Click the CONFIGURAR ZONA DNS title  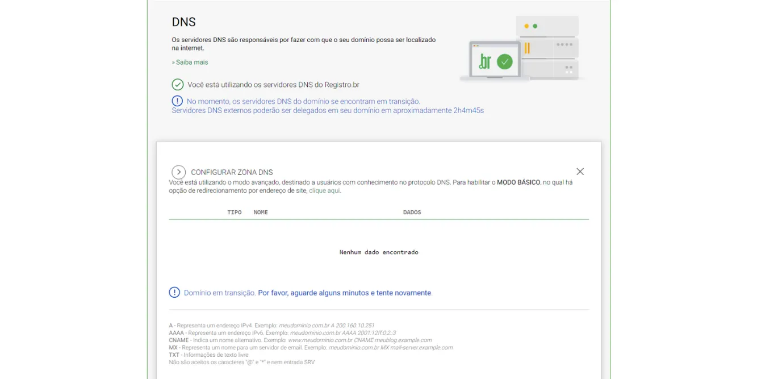pyautogui.click(x=232, y=172)
